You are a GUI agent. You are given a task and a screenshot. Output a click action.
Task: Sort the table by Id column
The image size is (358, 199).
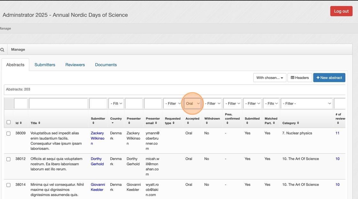coord(19,123)
